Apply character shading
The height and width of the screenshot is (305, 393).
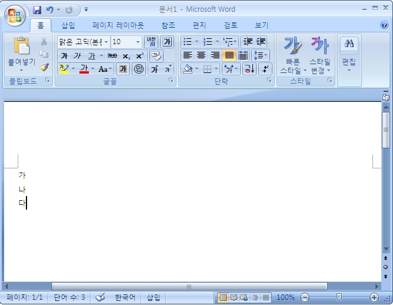click(122, 69)
